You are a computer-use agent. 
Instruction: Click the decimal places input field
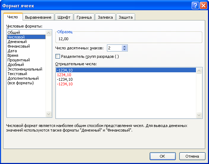(114, 48)
